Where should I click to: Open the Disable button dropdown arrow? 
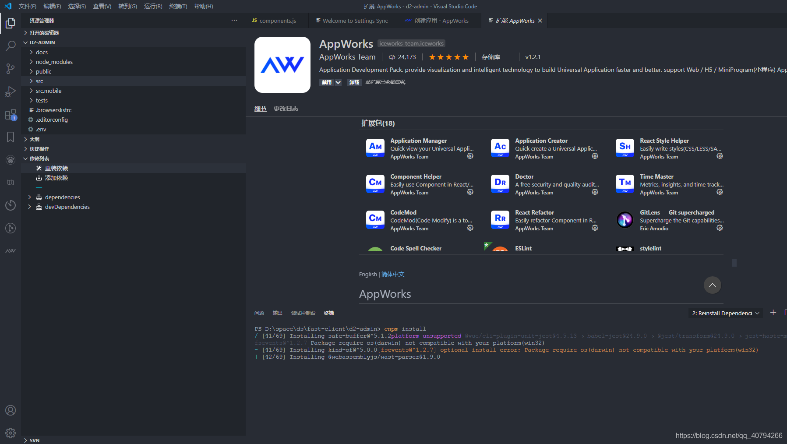click(338, 82)
